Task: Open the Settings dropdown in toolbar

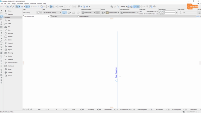Action: (x=123, y=7)
